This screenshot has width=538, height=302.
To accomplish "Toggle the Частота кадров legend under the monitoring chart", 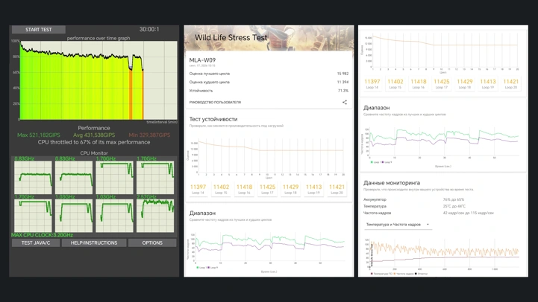I will [404, 274].
